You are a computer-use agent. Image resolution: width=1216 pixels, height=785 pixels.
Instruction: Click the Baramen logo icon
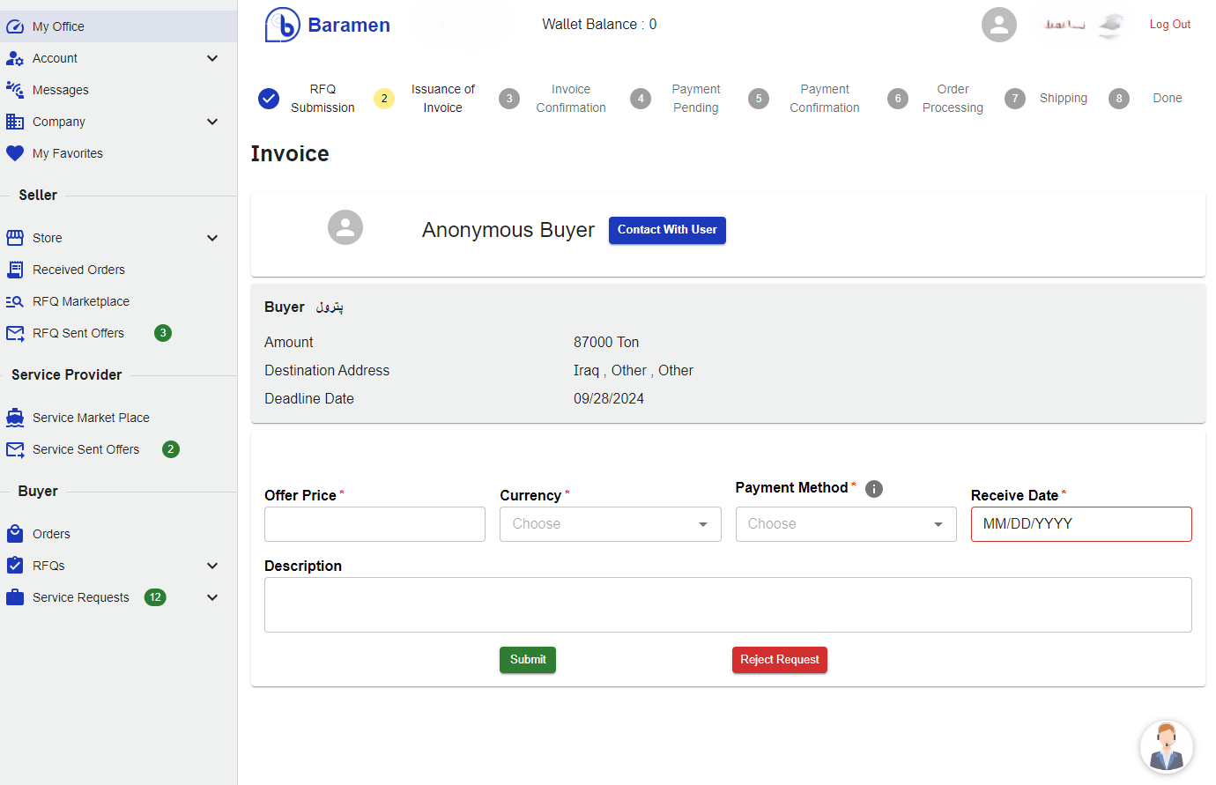click(283, 25)
